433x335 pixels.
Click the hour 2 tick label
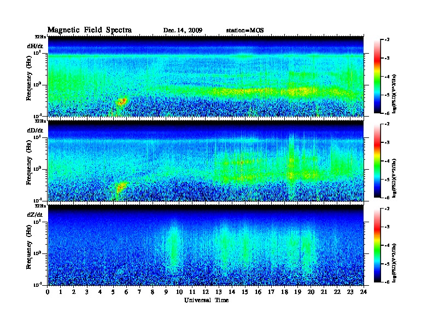pos(74,292)
